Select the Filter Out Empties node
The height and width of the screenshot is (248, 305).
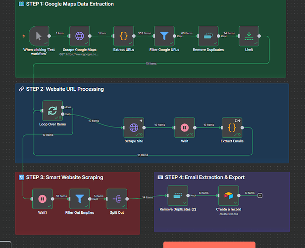(80, 199)
